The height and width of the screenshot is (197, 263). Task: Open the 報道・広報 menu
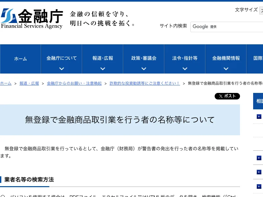click(x=103, y=58)
